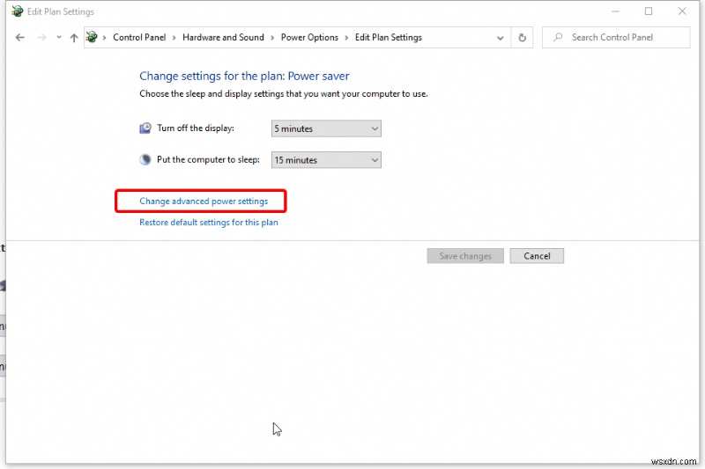Expand chevron after Hardware and Sound

click(x=272, y=38)
